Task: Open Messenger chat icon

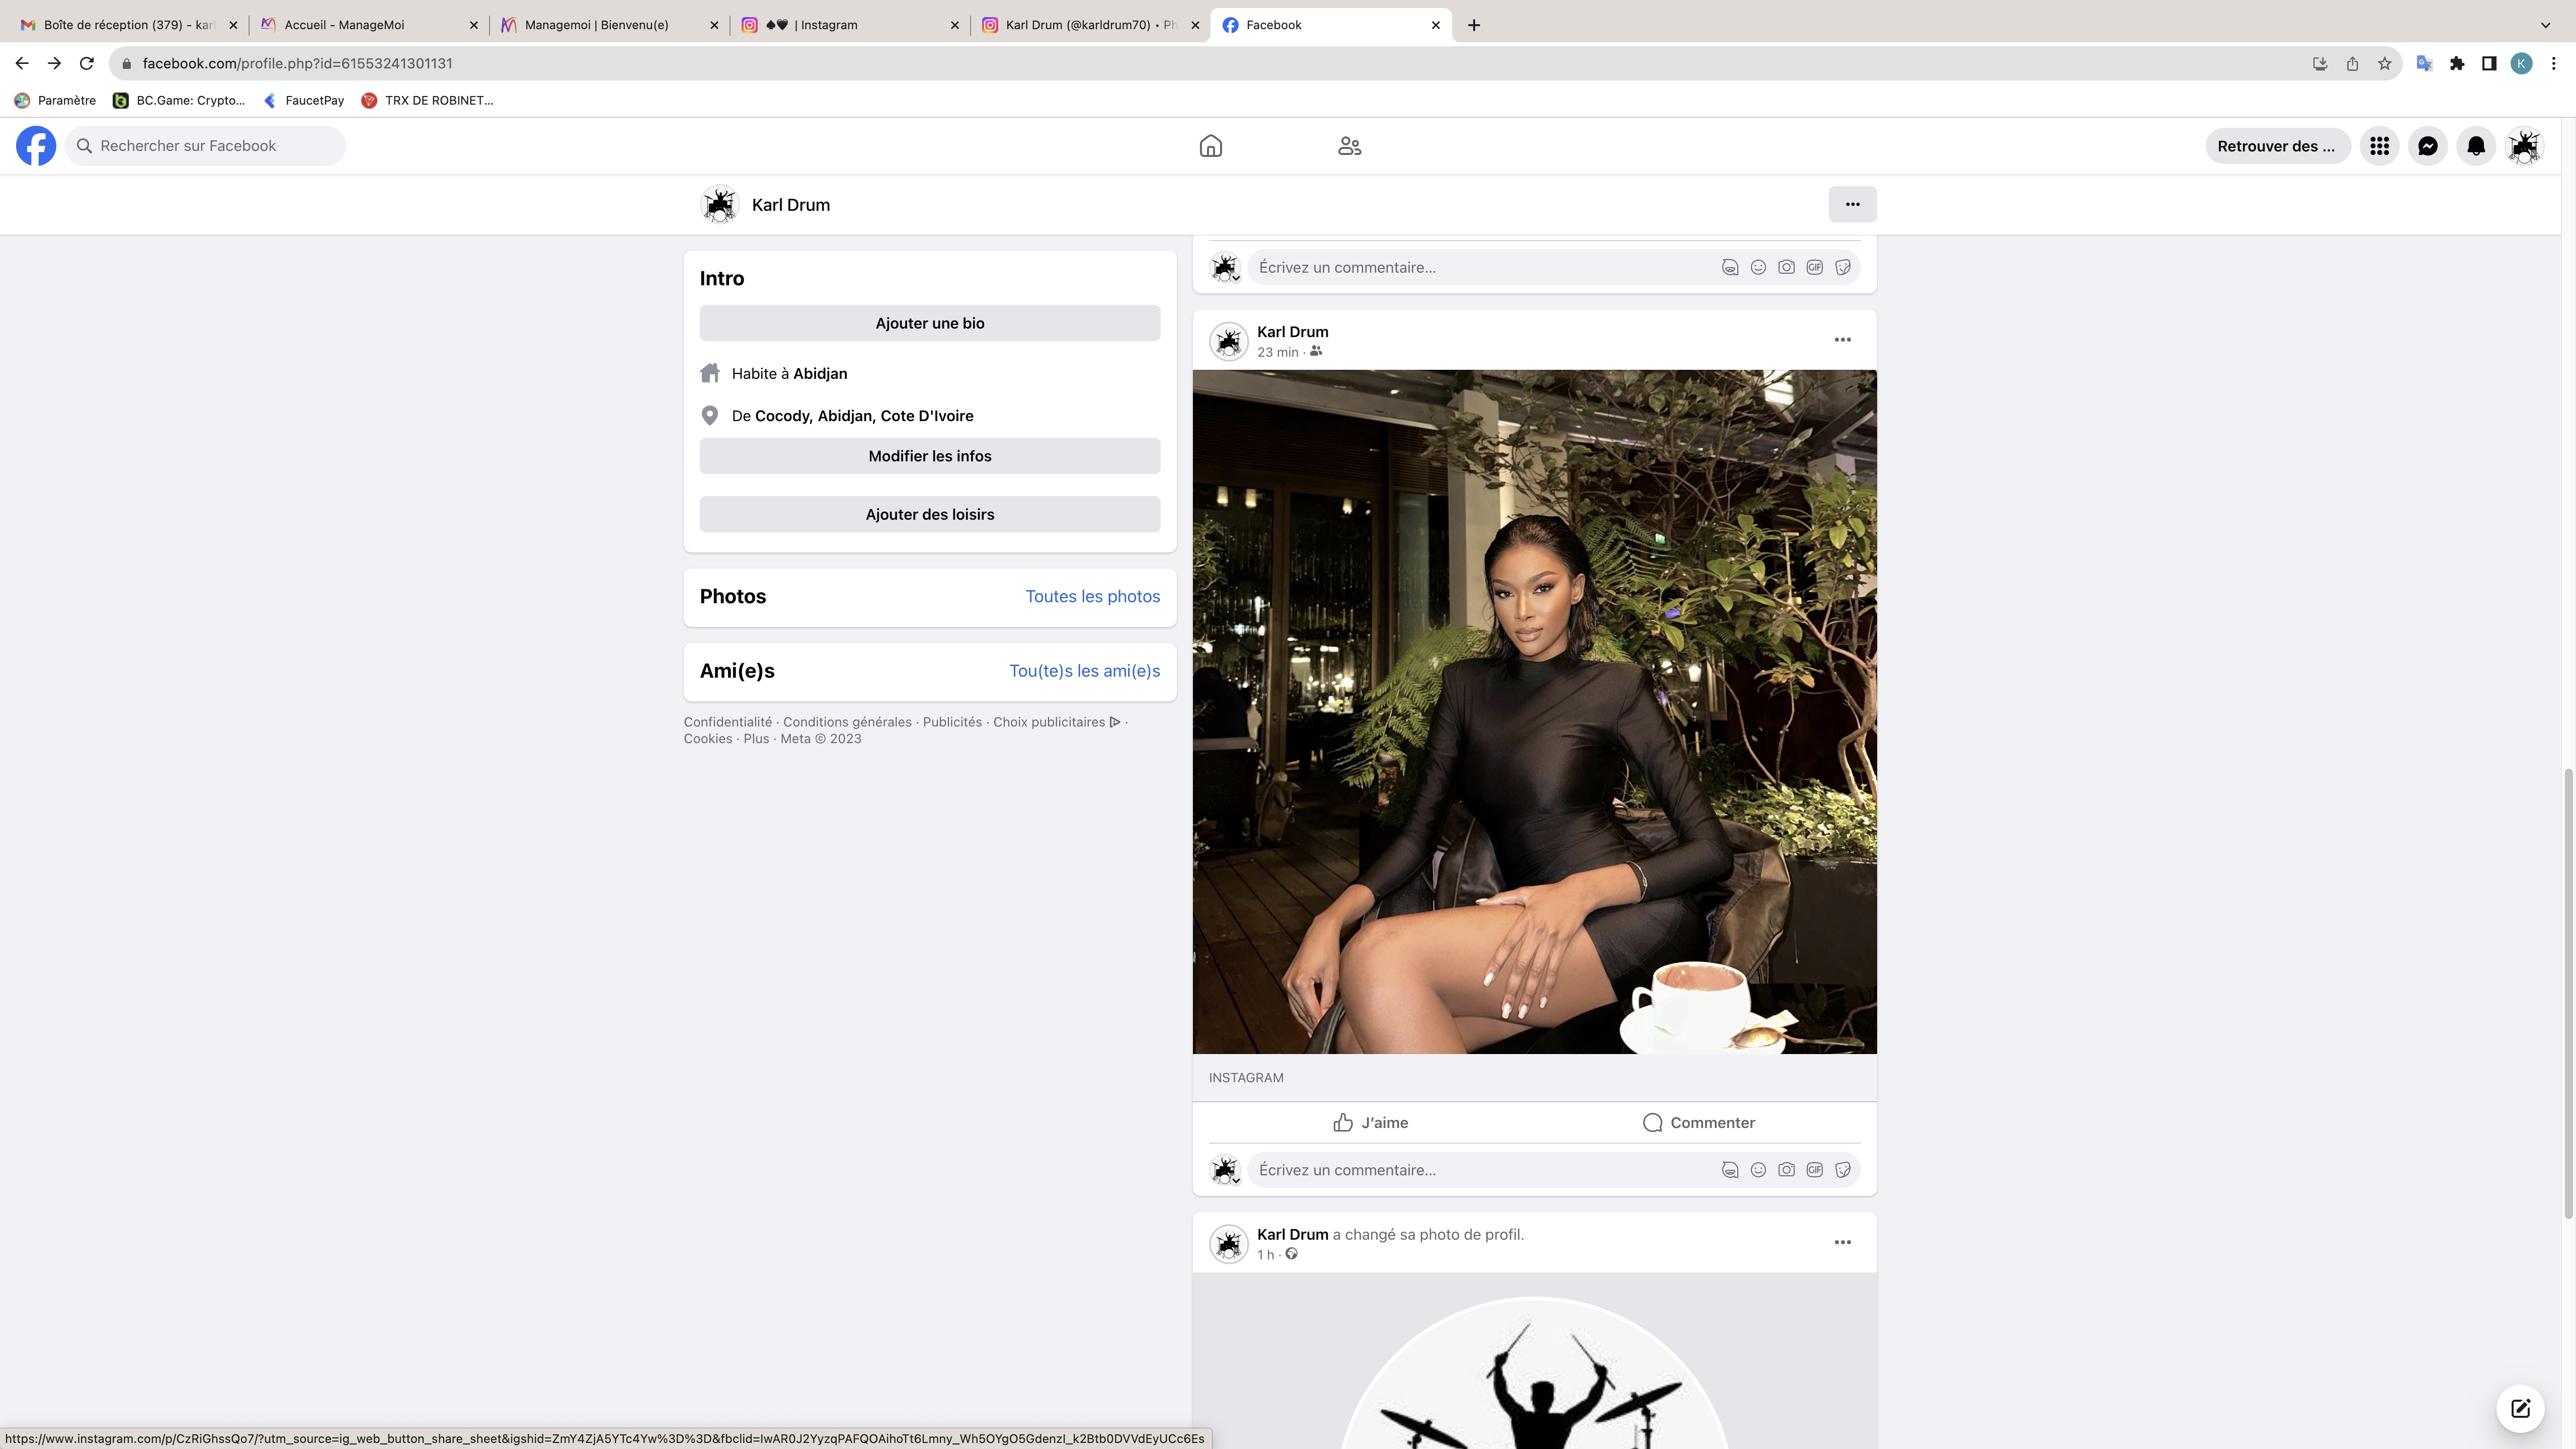Action: click(2427, 146)
